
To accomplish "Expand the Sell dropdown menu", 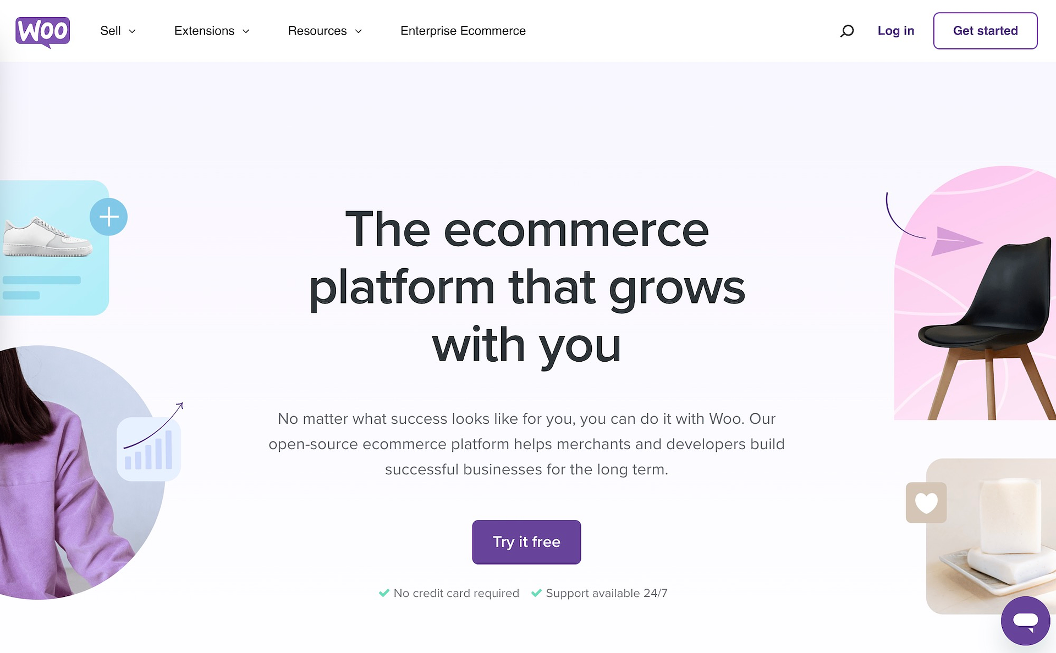I will pos(118,31).
